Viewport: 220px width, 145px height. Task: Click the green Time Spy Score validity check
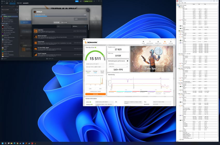tap(96, 47)
